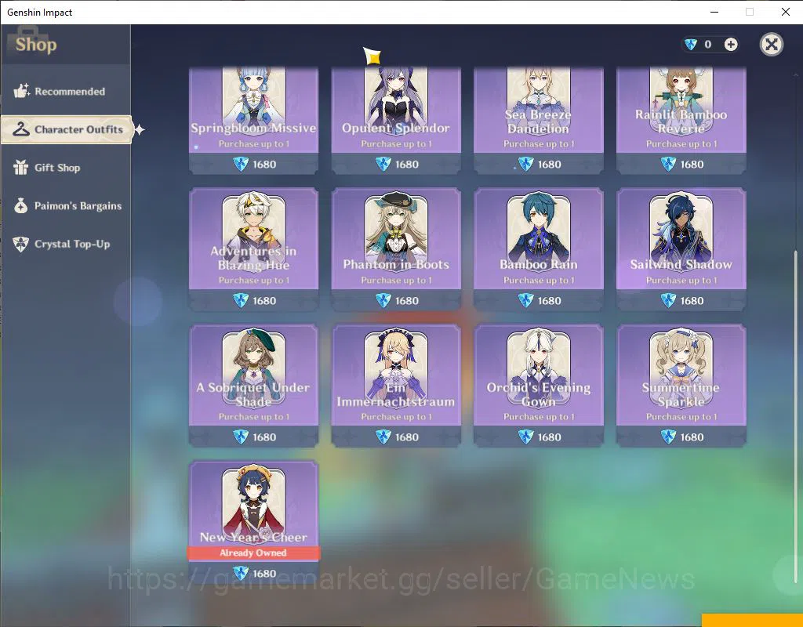Click the crystal icon under Summertime Sparkle
Image resolution: width=803 pixels, height=627 pixels.
(x=668, y=437)
